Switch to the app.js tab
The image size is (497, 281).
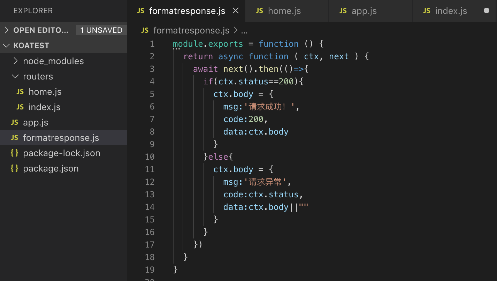(x=364, y=11)
